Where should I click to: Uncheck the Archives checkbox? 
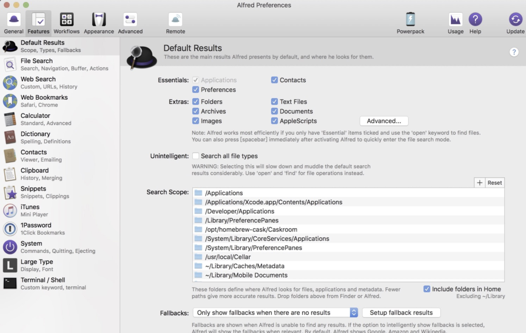point(196,111)
